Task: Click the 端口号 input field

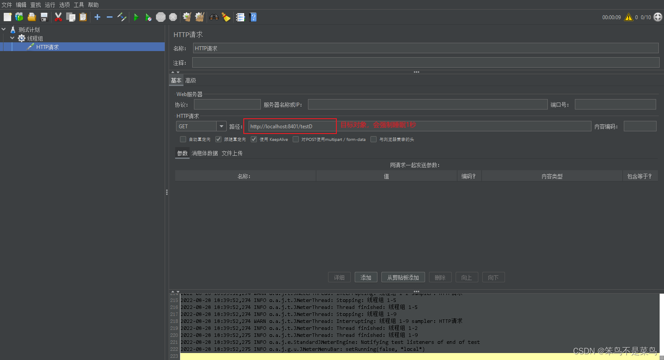Action: [616, 104]
